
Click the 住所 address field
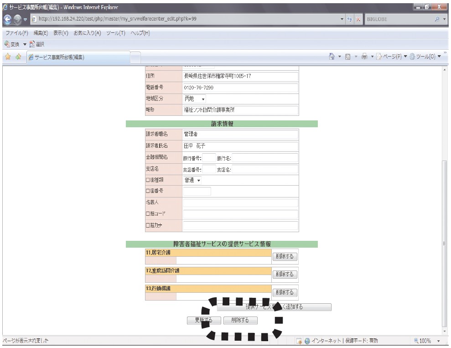pyautogui.click(x=240, y=76)
